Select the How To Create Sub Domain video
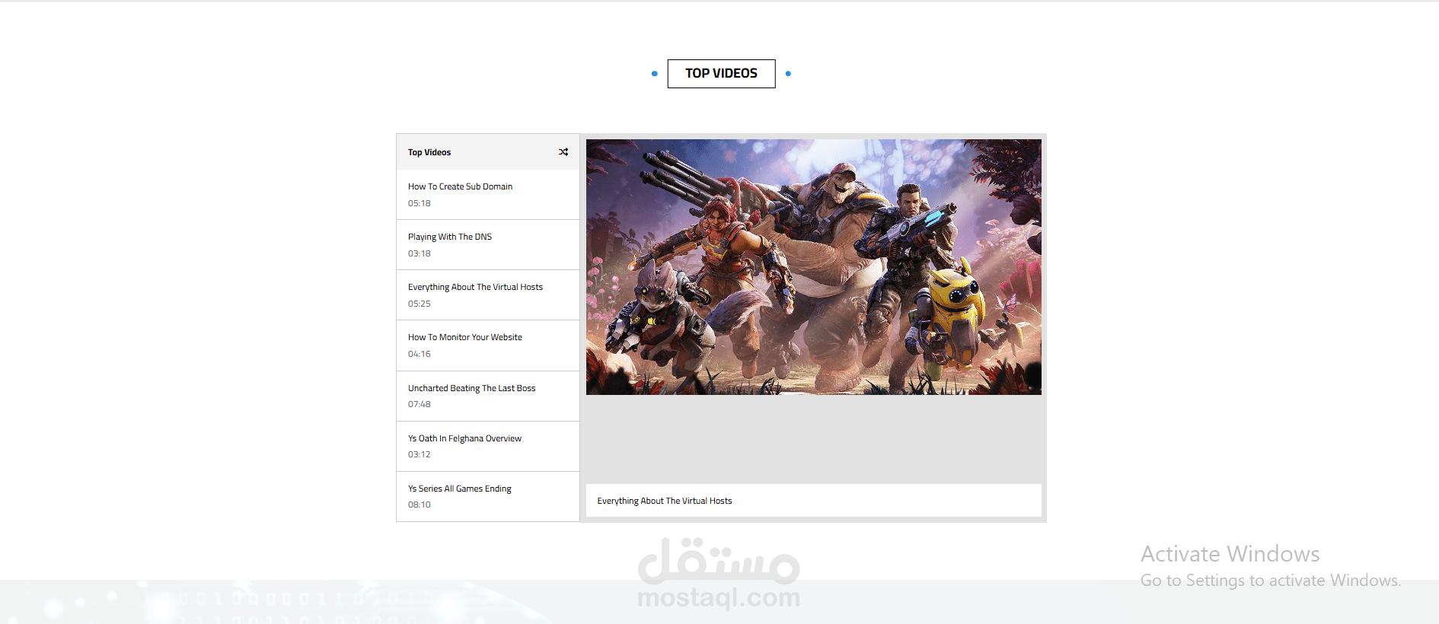Image resolution: width=1439 pixels, height=624 pixels. coord(488,195)
